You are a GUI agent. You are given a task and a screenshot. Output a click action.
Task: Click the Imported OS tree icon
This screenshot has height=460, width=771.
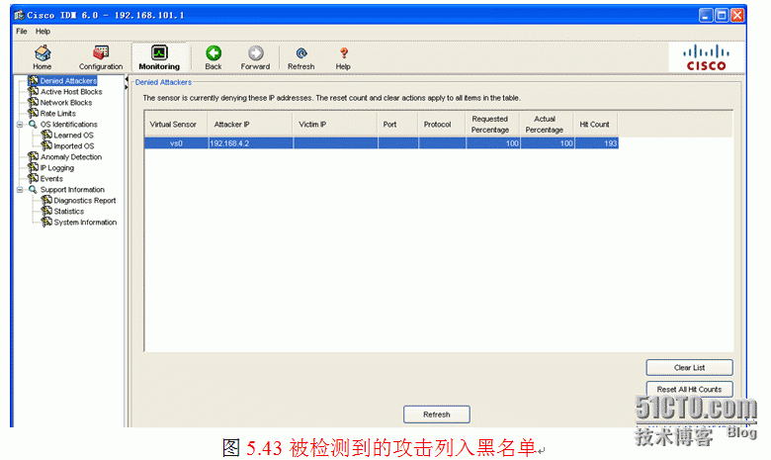pos(46,145)
